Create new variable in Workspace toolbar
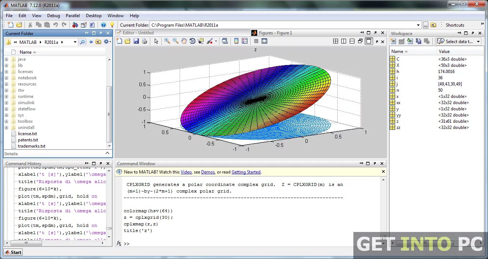The width and height of the screenshot is (488, 259). click(x=393, y=41)
